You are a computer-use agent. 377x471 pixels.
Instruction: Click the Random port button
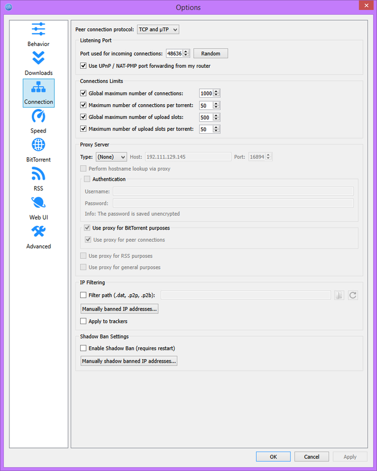pos(210,54)
